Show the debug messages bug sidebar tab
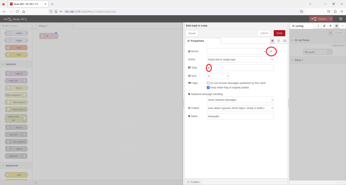This screenshot has height=185, width=346. point(330,26)
